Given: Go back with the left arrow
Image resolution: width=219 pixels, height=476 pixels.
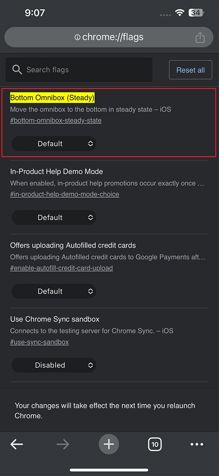Looking at the screenshot, I should [x=17, y=444].
